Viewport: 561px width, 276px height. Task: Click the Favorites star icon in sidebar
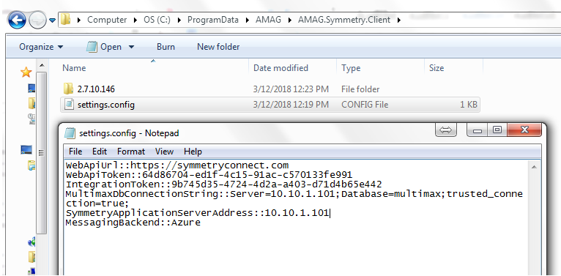coord(26,72)
